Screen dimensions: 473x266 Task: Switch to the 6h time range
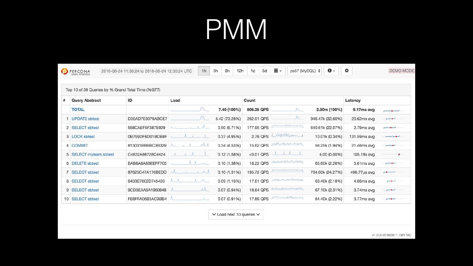coord(227,71)
